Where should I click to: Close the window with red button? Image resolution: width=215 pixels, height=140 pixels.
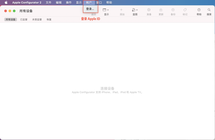point(6,11)
